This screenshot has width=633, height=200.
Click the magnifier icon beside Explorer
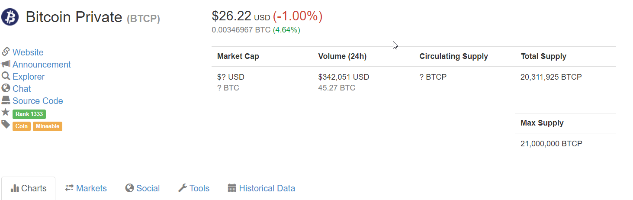(x=6, y=76)
